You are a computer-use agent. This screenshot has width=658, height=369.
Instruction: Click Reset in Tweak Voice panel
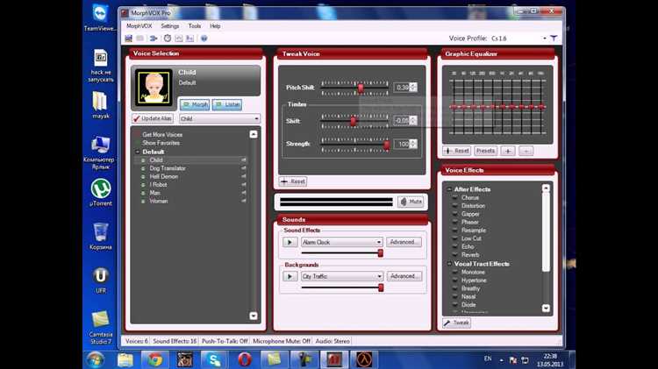(293, 181)
